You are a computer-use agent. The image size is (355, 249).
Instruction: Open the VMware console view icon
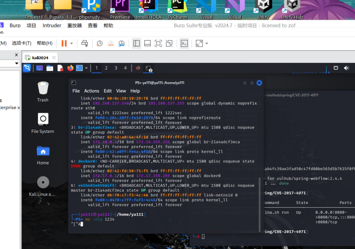point(185,43)
